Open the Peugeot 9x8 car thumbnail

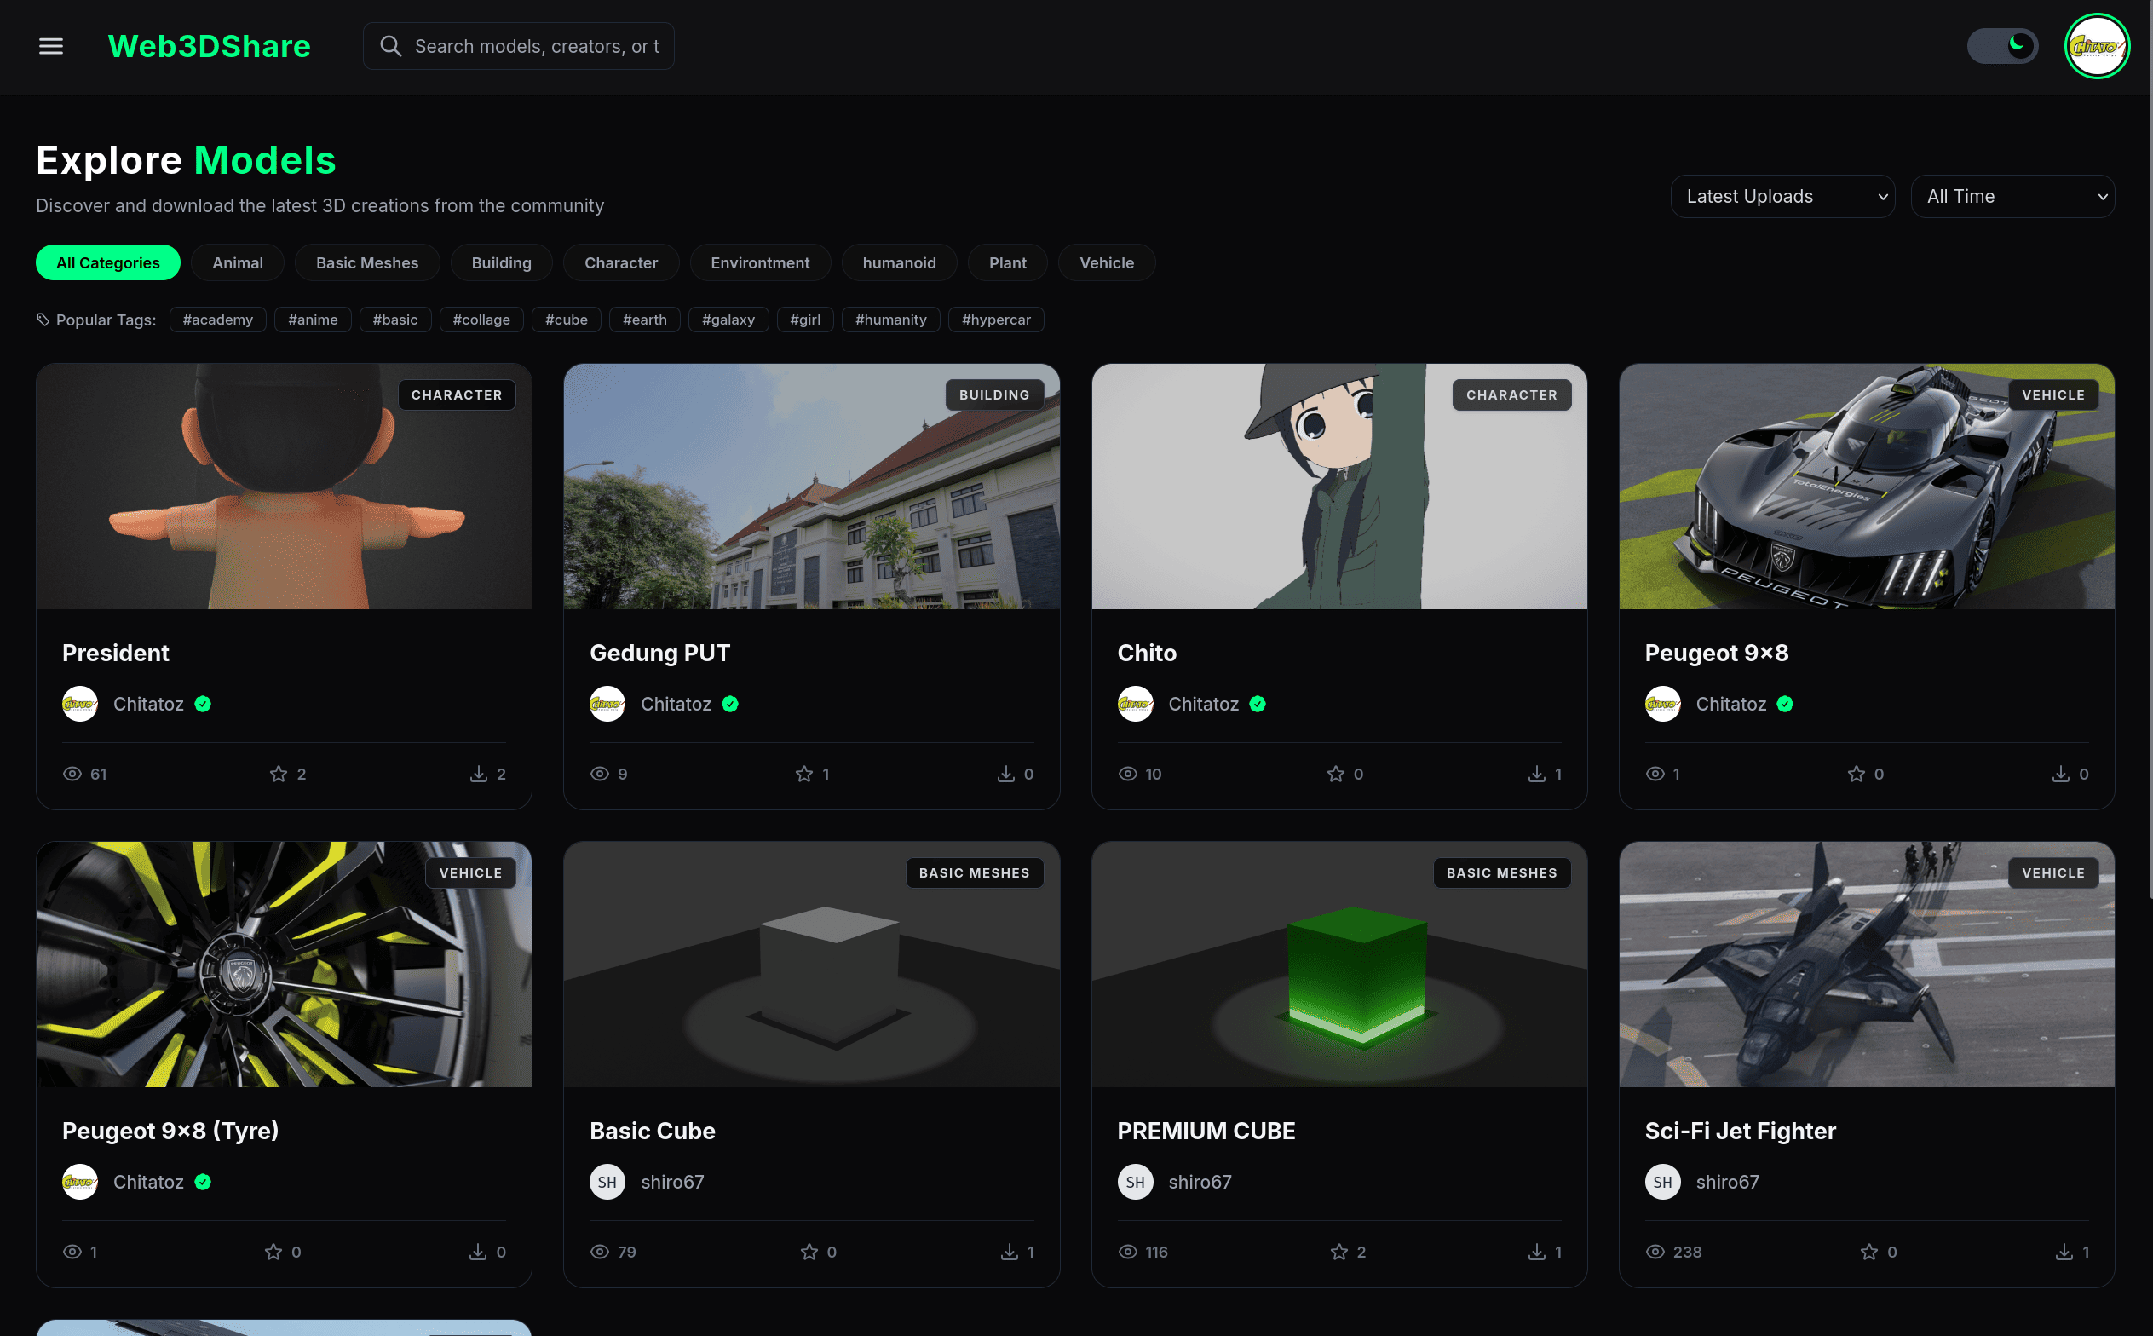click(1867, 486)
